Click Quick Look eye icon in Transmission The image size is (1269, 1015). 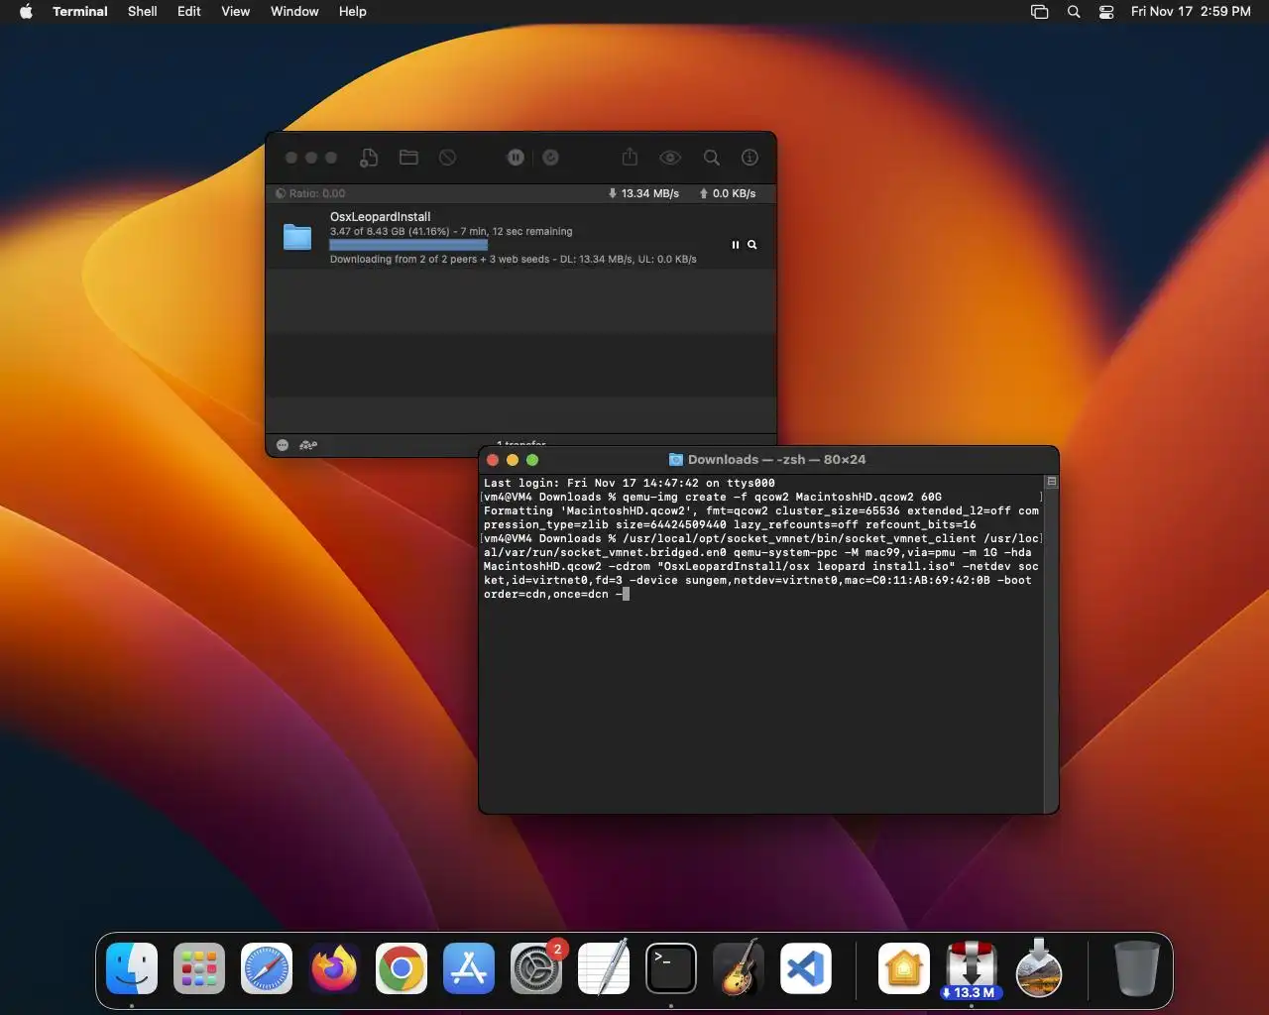click(x=670, y=158)
